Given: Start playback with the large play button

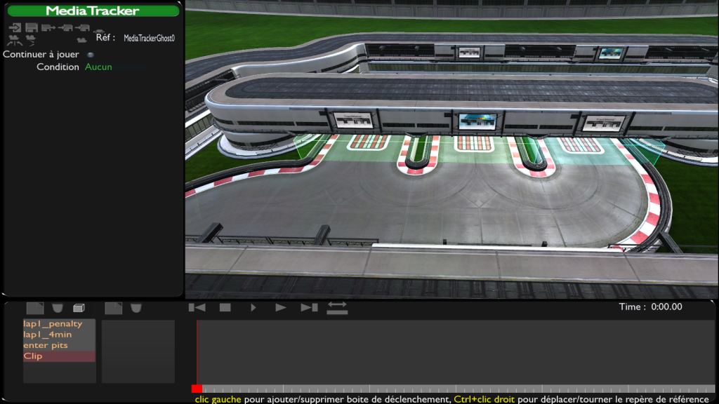Looking at the screenshot, I should [281, 308].
